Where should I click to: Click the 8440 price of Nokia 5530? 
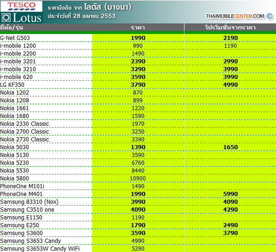click(x=138, y=170)
